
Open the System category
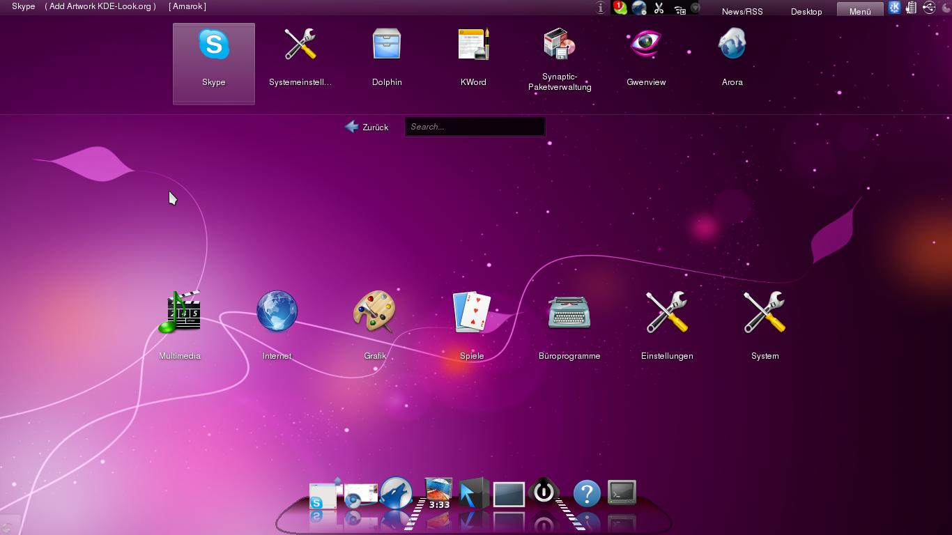(765, 325)
